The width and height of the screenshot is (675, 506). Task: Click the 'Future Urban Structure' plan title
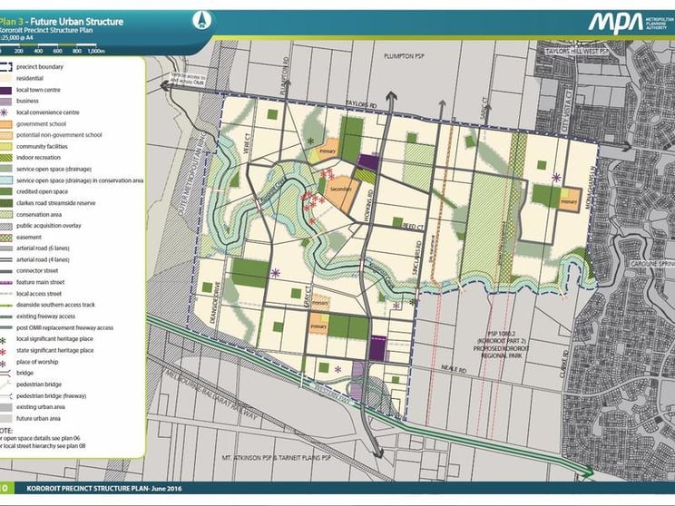[x=76, y=22]
